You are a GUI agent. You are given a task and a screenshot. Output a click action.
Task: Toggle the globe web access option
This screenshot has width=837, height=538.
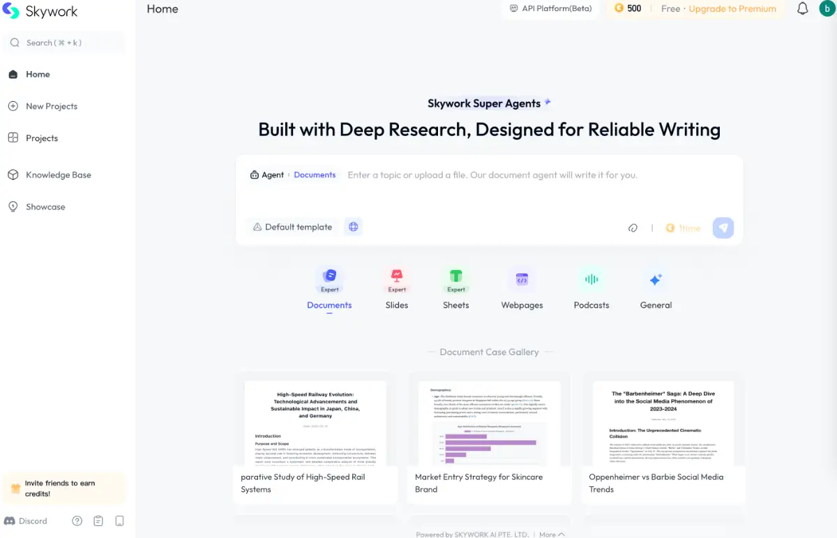(x=353, y=226)
